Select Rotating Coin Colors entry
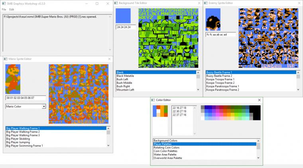Screen dimensions: 303x168 pos(205,147)
